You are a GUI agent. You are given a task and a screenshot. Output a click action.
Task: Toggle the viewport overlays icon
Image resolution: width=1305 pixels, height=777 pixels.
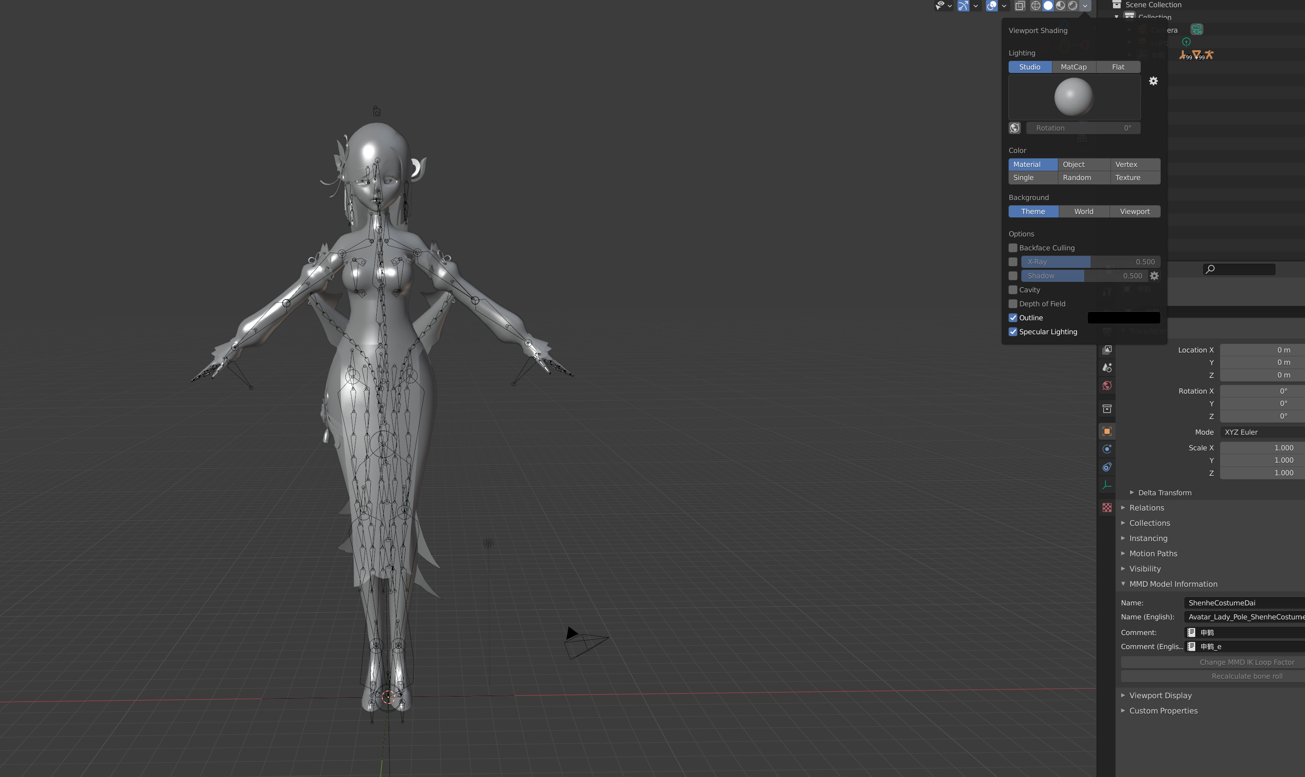(x=991, y=6)
